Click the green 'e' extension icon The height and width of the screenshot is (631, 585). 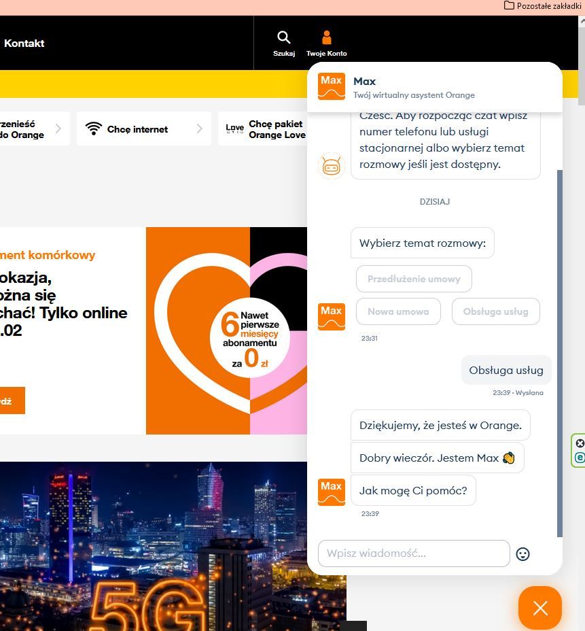(580, 458)
